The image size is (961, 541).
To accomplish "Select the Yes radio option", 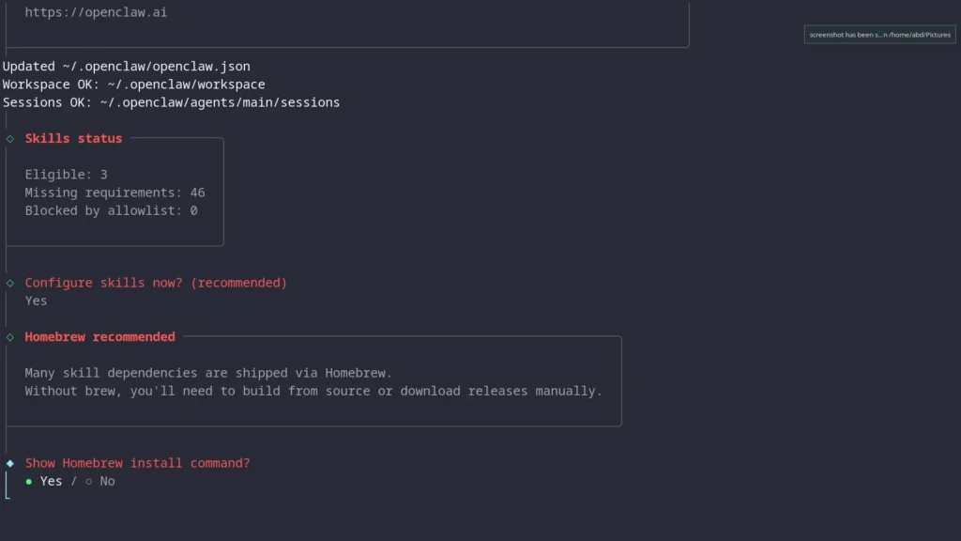I will 51,481.
